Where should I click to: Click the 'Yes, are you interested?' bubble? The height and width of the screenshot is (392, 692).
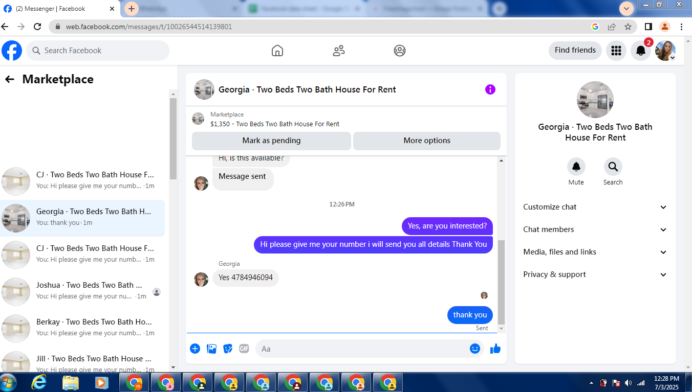(x=447, y=226)
